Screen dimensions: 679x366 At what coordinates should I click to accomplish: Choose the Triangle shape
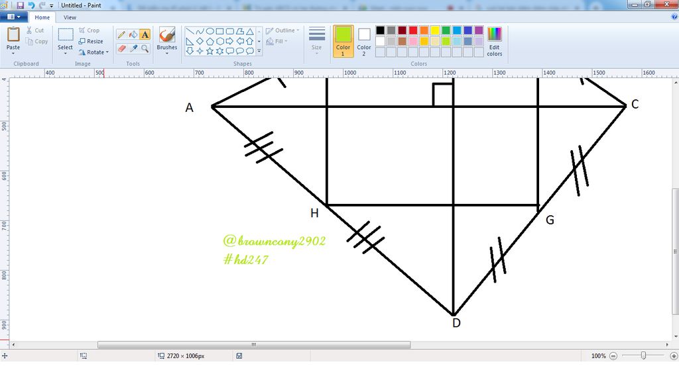(x=250, y=32)
